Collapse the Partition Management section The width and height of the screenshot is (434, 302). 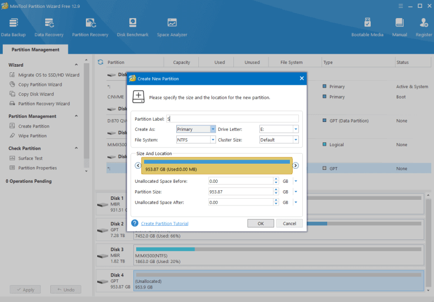pyautogui.click(x=76, y=116)
